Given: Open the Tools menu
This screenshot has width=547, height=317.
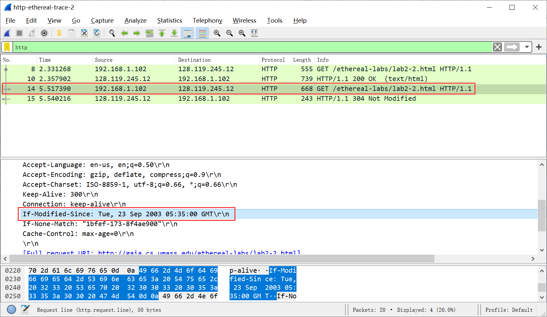Looking at the screenshot, I should [x=275, y=20].
